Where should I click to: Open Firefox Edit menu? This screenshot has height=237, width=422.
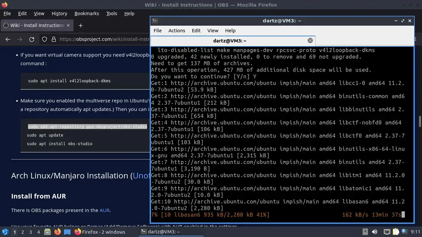[x=22, y=13]
